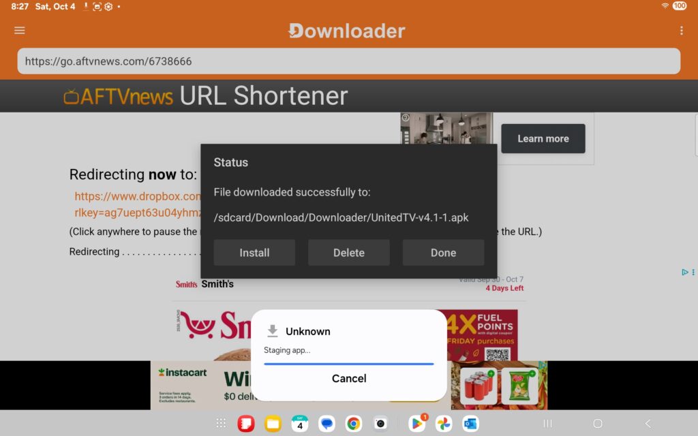This screenshot has width=698, height=436.
Task: Open Google Play Store from taskbar
Action: (416, 424)
